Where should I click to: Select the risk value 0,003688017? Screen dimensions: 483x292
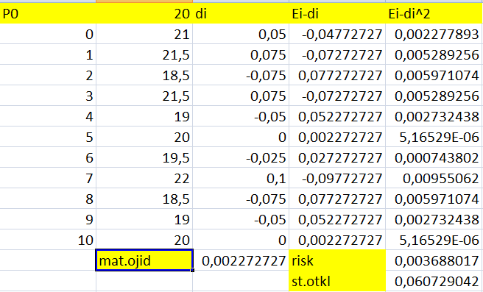pos(434,260)
